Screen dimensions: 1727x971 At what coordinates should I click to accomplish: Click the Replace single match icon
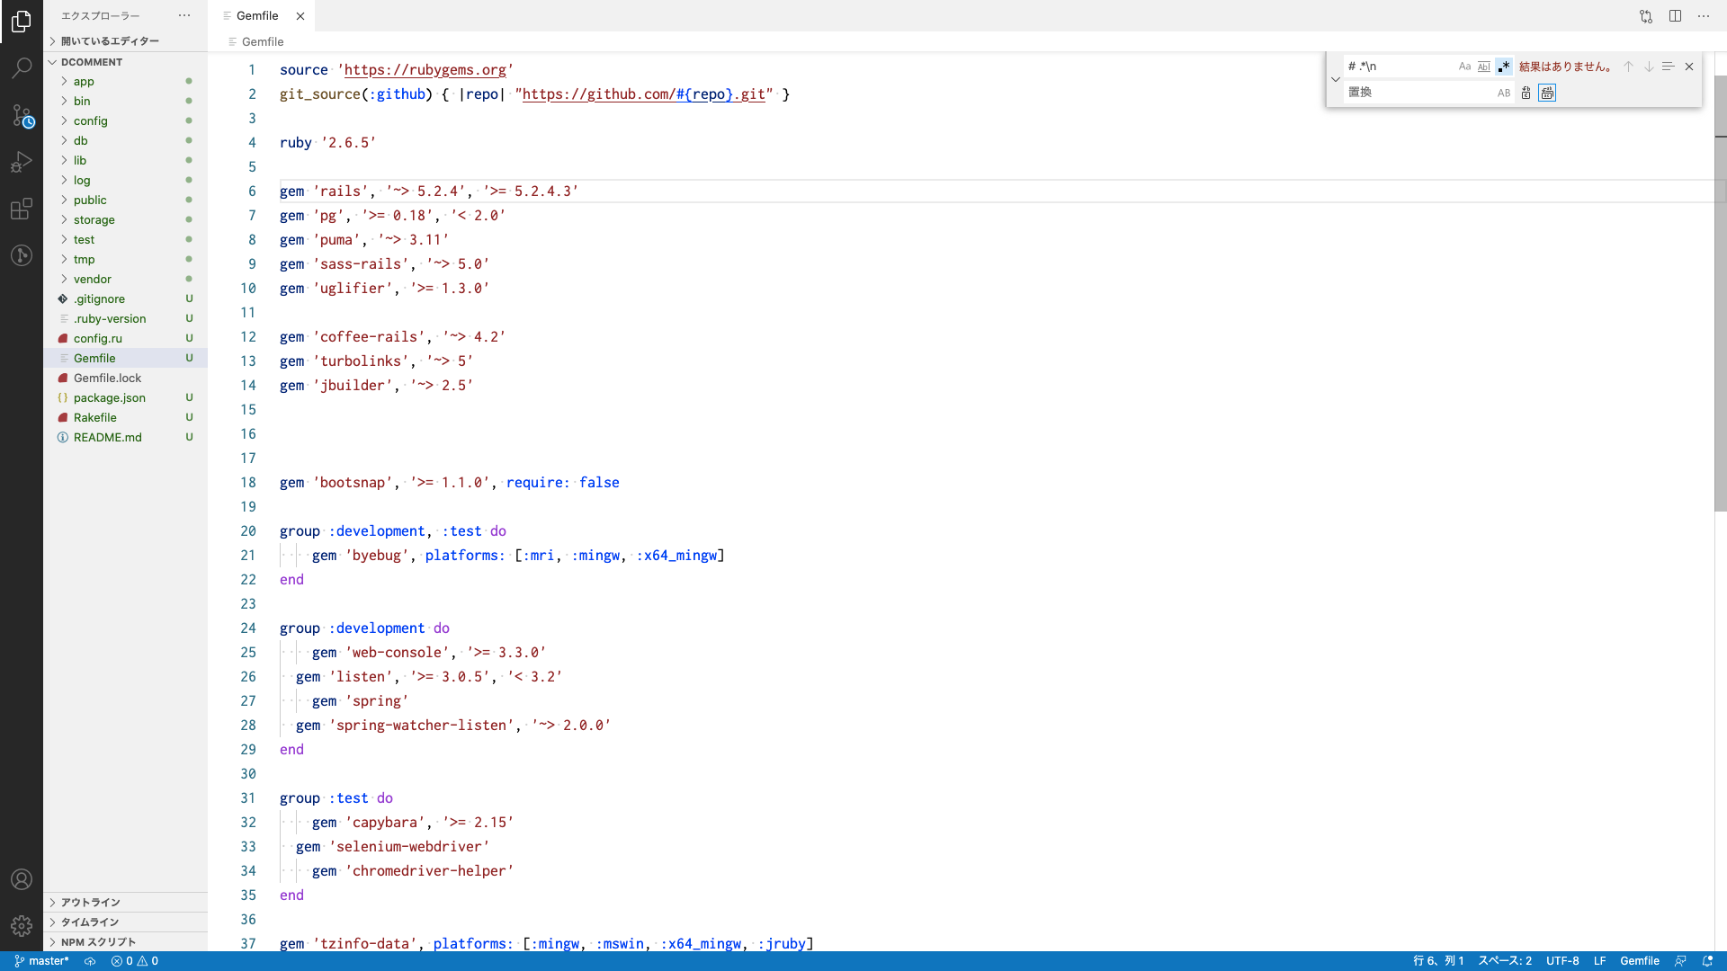(x=1526, y=93)
